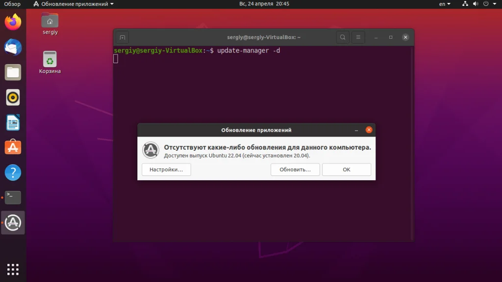Viewport: 502px width, 282px height.
Task: Open the calendar via the clock
Action: coord(265,4)
